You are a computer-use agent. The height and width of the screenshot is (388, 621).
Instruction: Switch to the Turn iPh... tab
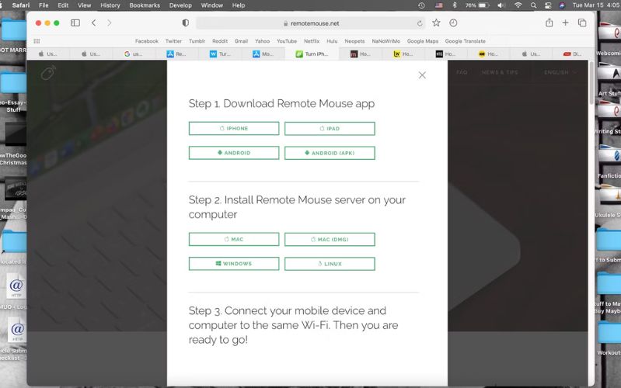tap(312, 54)
